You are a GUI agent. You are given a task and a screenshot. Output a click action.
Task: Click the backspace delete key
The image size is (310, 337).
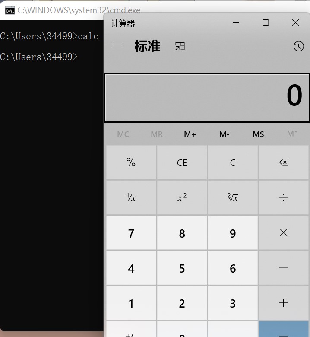pyautogui.click(x=284, y=162)
